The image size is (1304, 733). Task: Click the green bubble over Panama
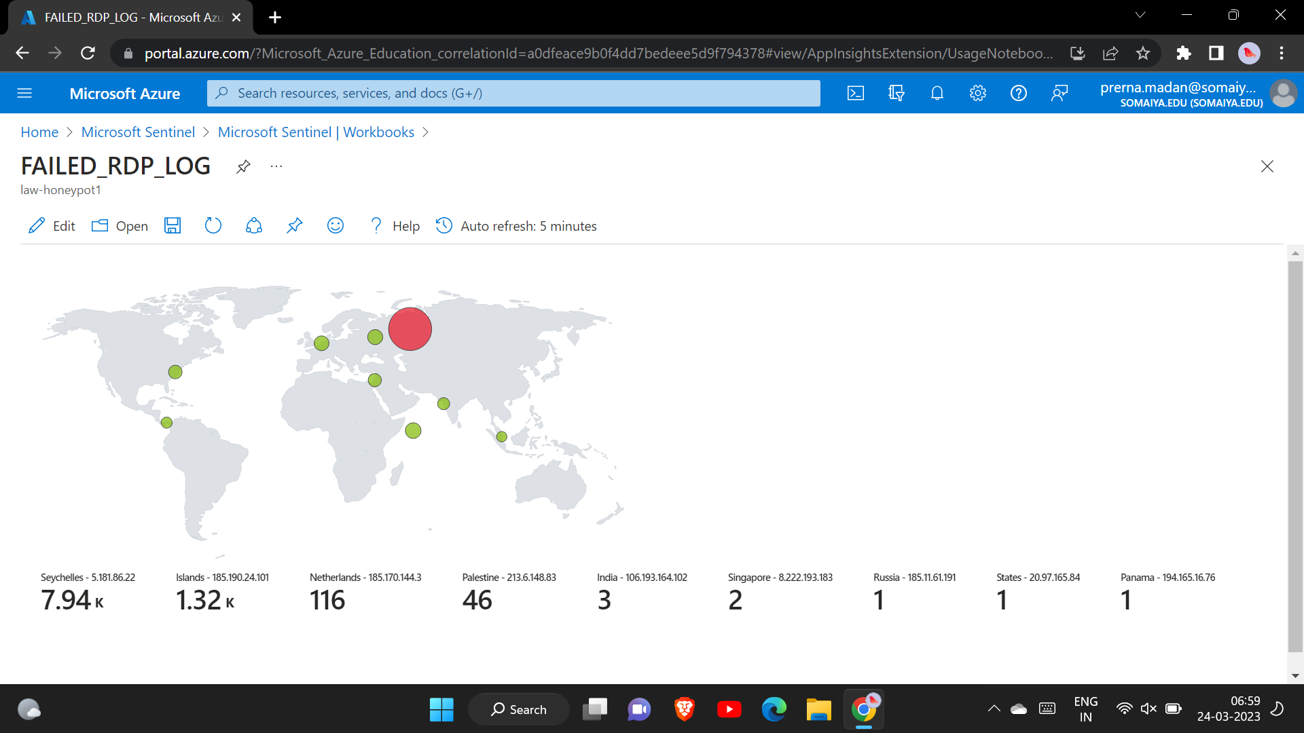pos(167,423)
